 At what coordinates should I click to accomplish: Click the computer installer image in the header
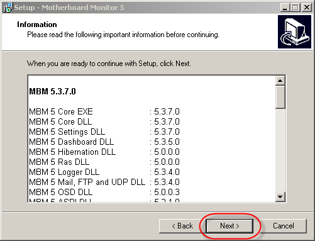click(x=294, y=31)
